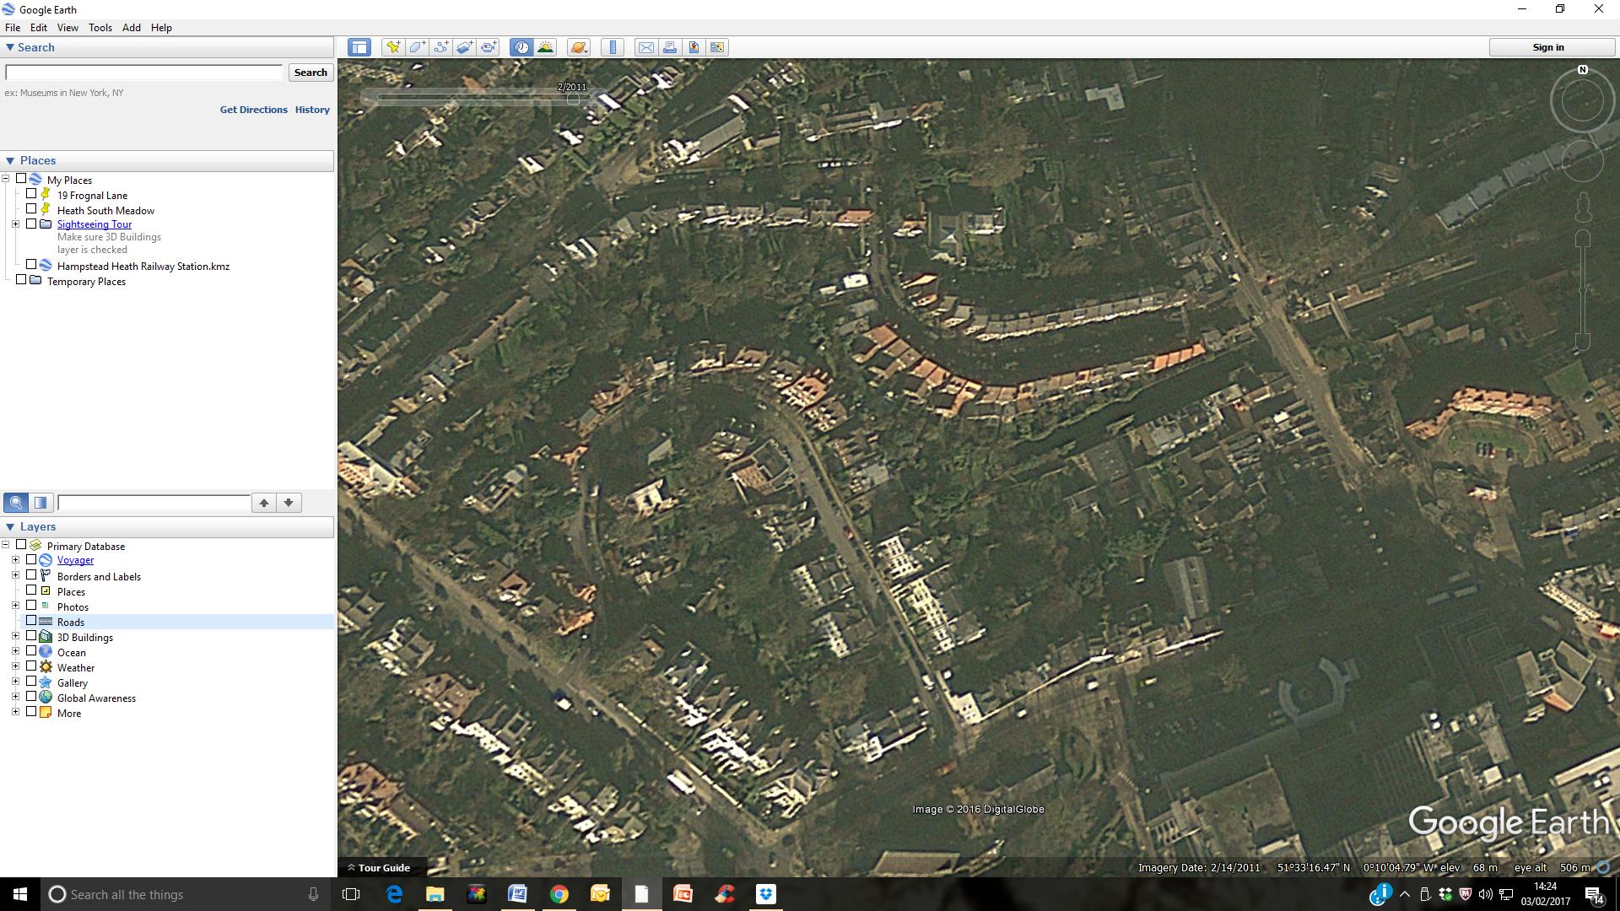Click Save Image toolbar icon
The image size is (1620, 911).
[694, 47]
